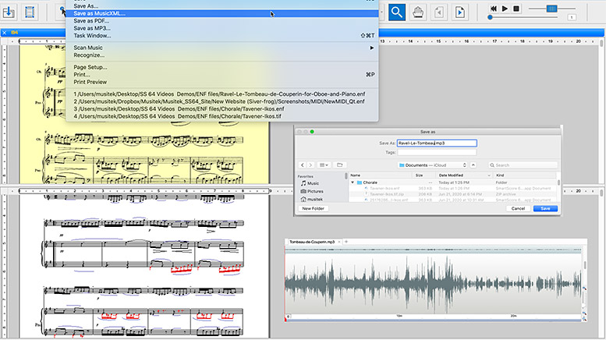The height and width of the screenshot is (340, 606).
Task: Stop score playback
Action: (x=516, y=9)
